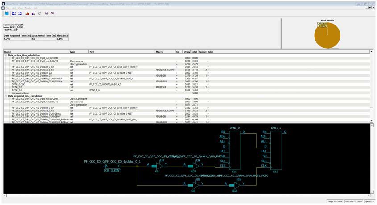Collapse the Data_required_time_calculation section
Image resolution: width=377 pixels, height=205 pixels.
5,96
